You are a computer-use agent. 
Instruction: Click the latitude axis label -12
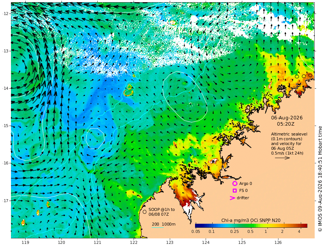5,14
